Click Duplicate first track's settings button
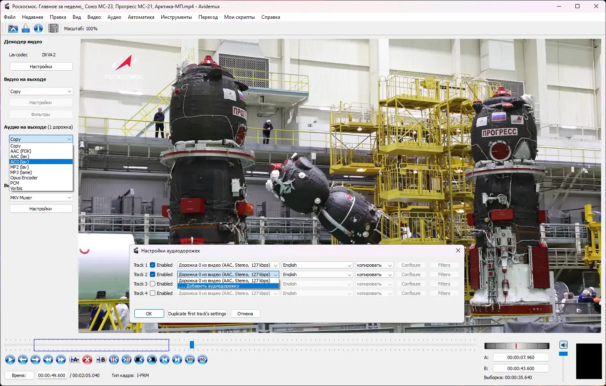Image resolution: width=606 pixels, height=386 pixels. coord(197,314)
